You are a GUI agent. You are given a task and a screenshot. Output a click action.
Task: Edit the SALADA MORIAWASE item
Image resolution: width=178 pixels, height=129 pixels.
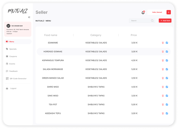pos(167,69)
